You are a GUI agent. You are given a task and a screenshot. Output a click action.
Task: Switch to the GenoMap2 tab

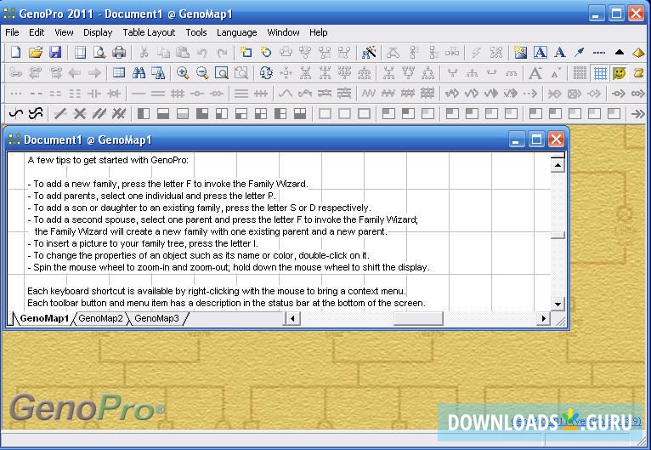[100, 318]
